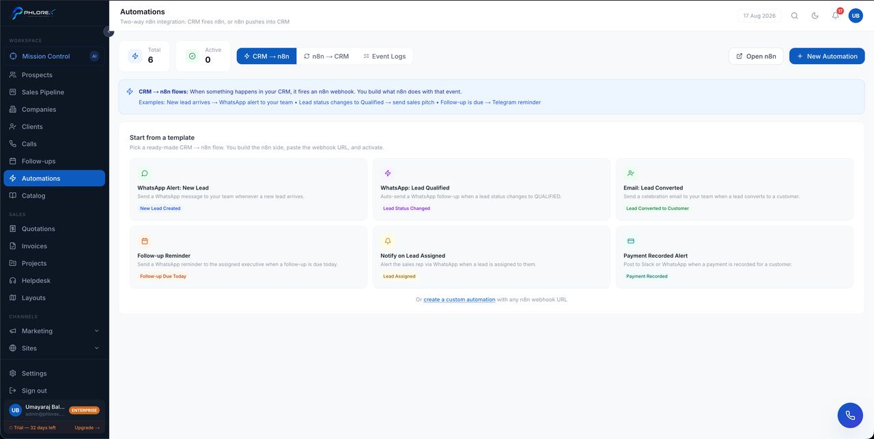
Task: Click the Follow-ups calendar icon in sidebar
Action: (x=13, y=161)
